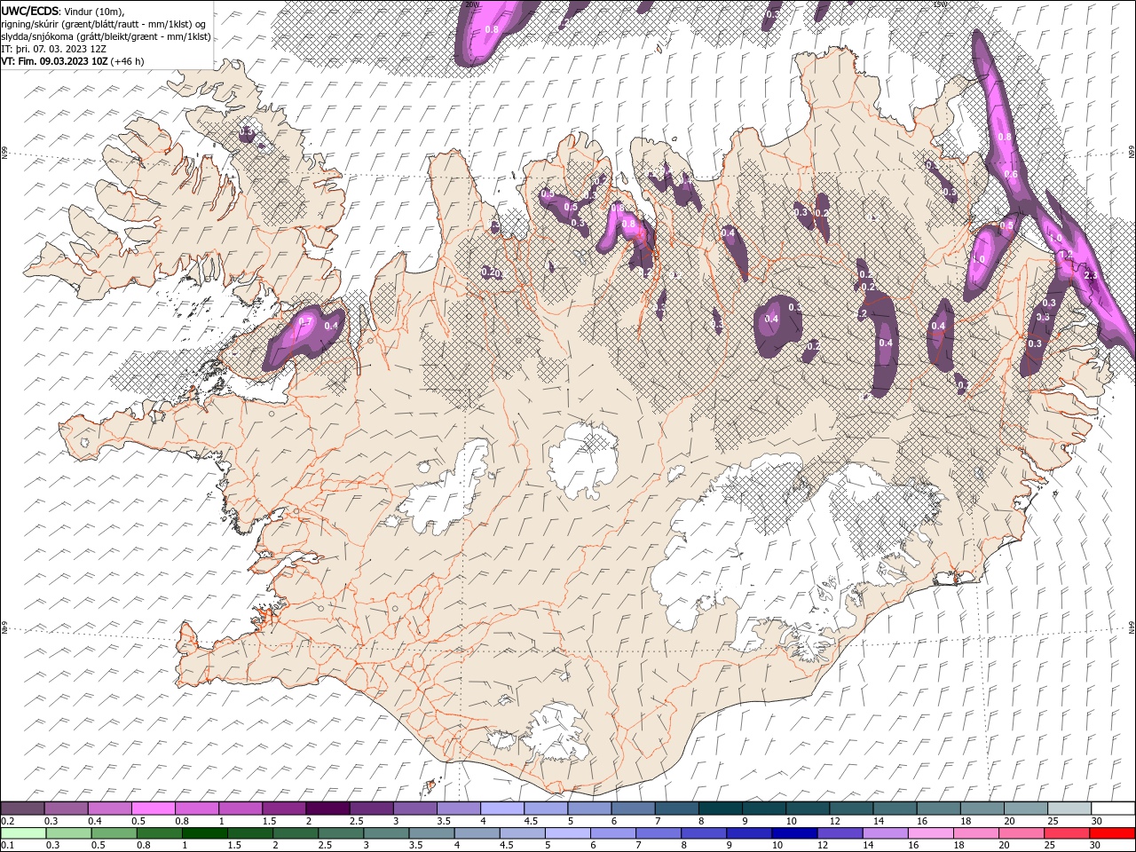Click the white 30 snow legend swatch
This screenshot has height=852, width=1136.
click(1112, 809)
